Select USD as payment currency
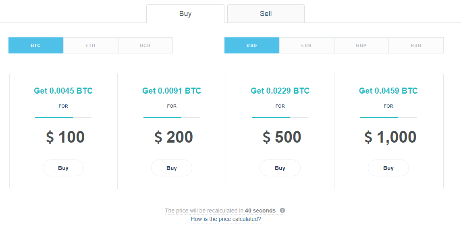Screen dimensions: 461x231 coord(252,45)
